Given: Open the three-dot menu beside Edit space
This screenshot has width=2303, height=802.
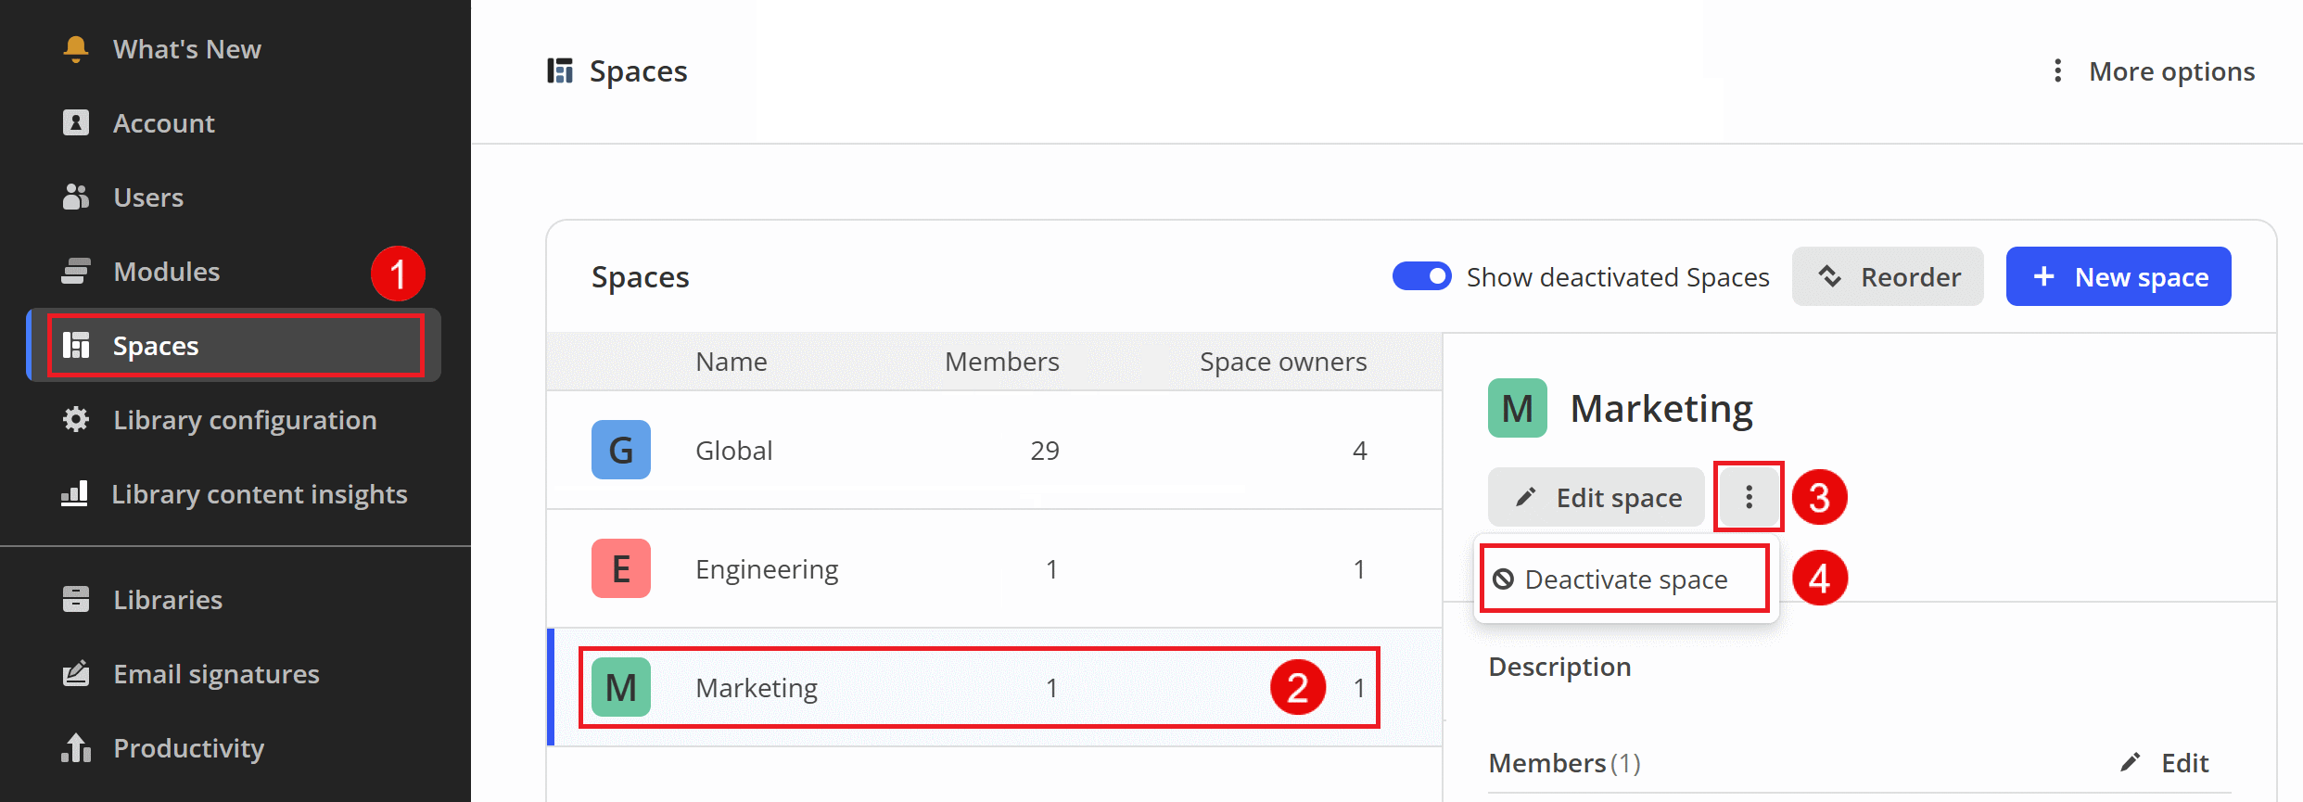Looking at the screenshot, I should click(x=1749, y=497).
